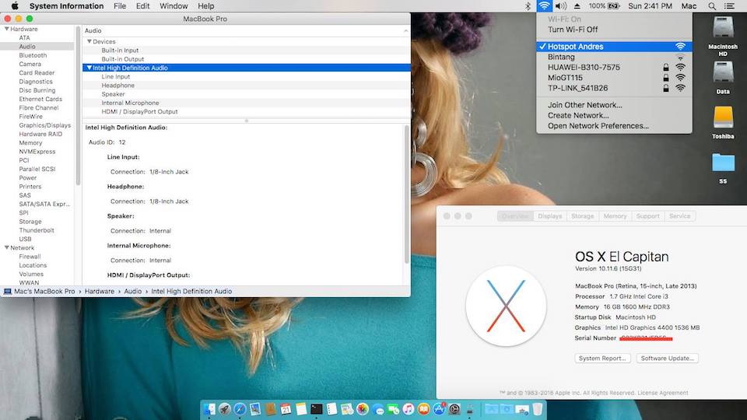The width and height of the screenshot is (747, 420).
Task: Switch to the Service tab
Action: point(679,216)
